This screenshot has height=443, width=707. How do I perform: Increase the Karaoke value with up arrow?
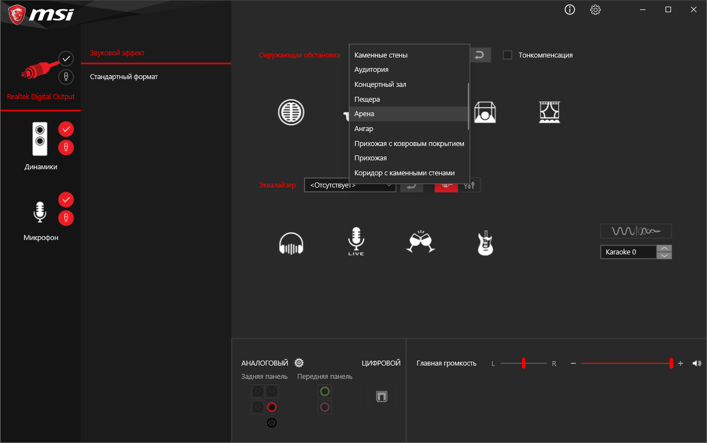click(x=664, y=248)
